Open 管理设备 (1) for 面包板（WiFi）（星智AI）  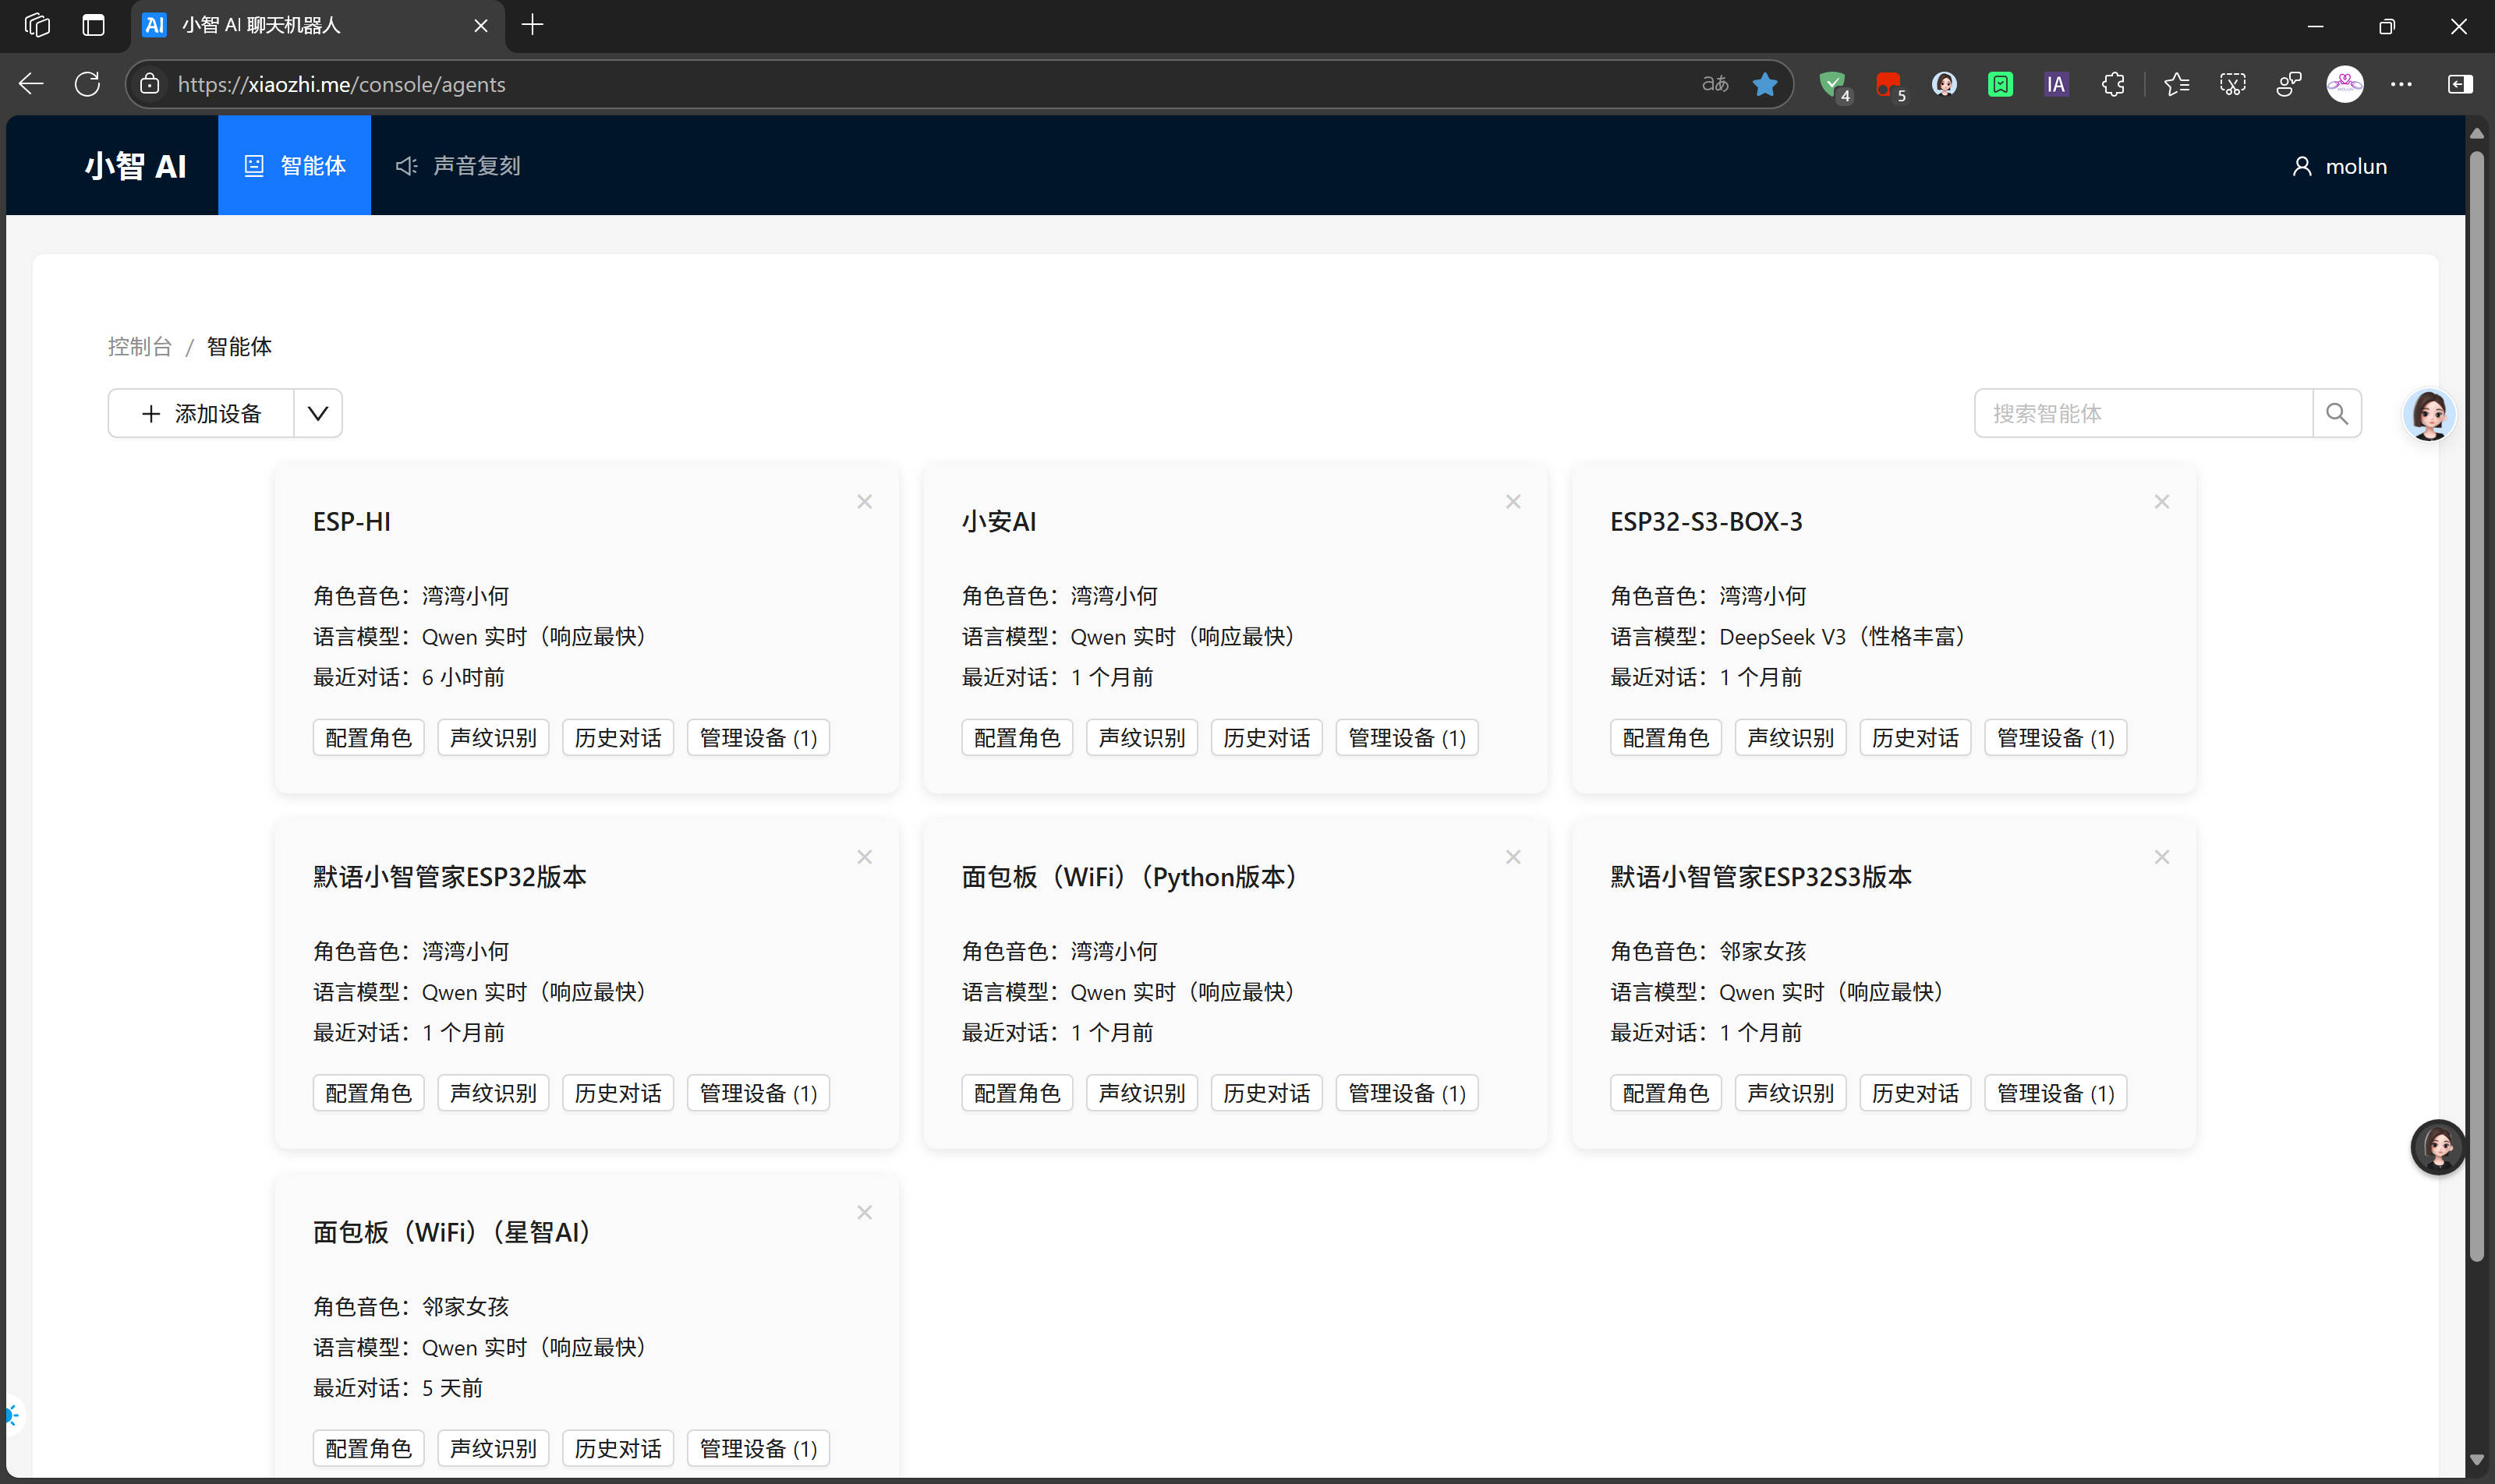(x=759, y=1448)
